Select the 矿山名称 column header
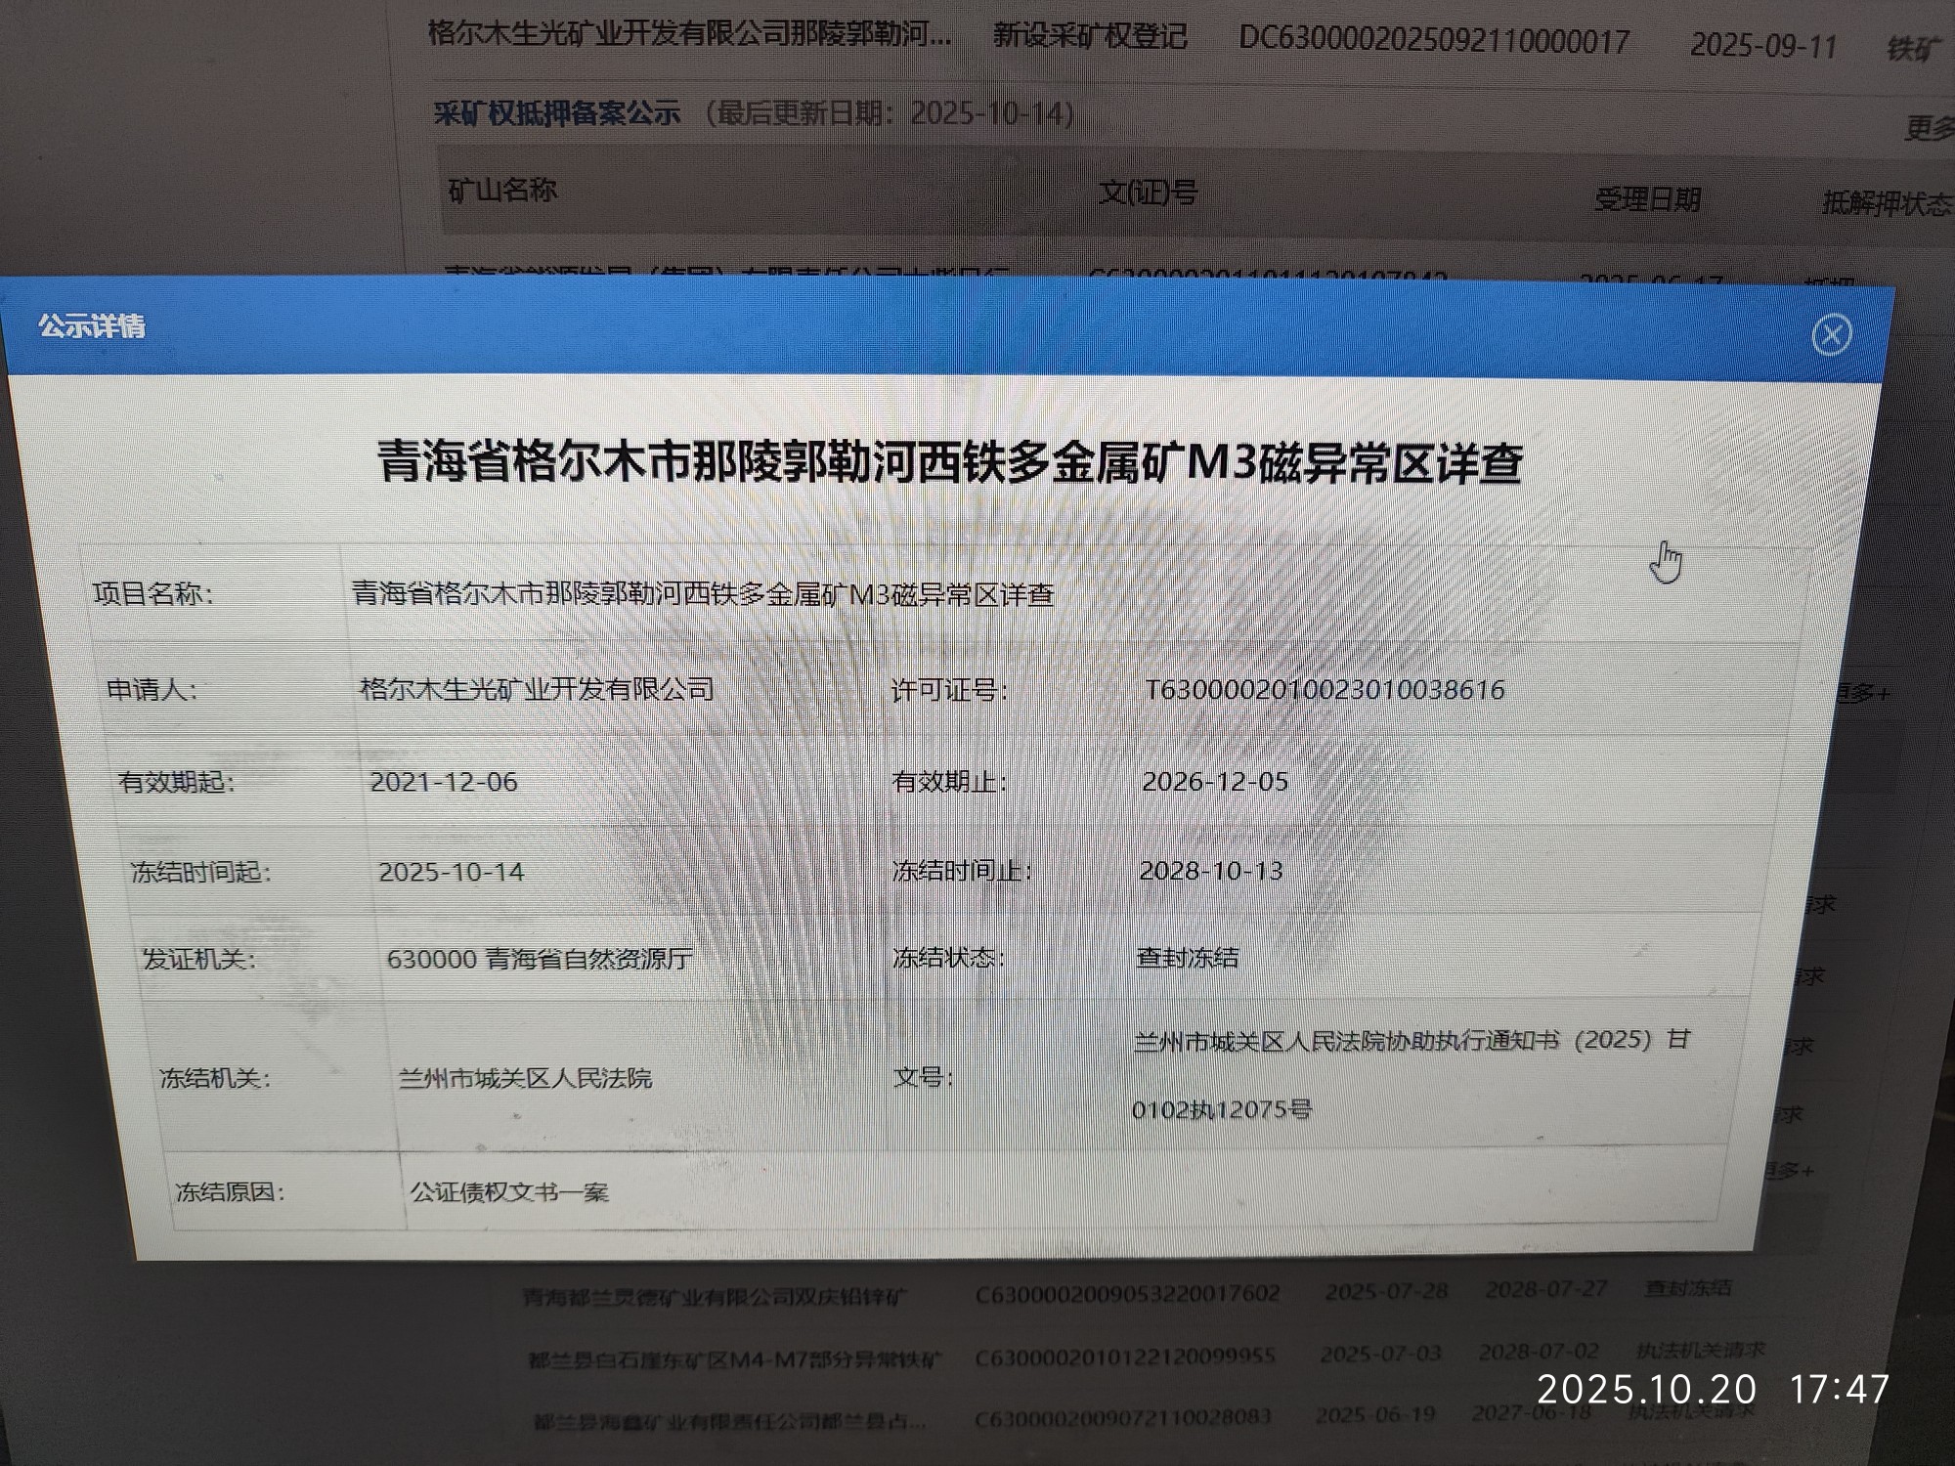 coord(502,190)
